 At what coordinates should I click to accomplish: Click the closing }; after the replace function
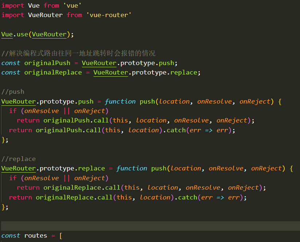[x=5, y=207]
